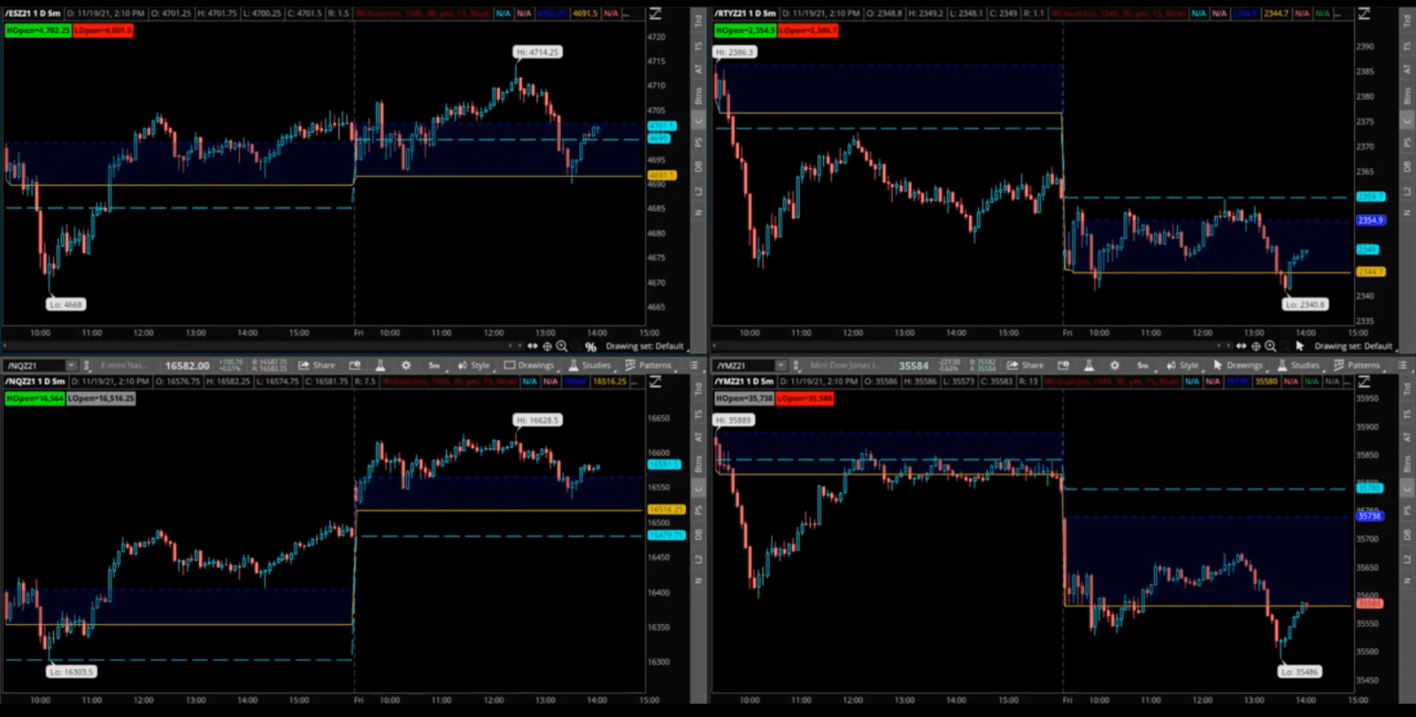Image resolution: width=1416 pixels, height=717 pixels.
Task: Toggle the Trd side tab on /ES chart
Action: (x=698, y=20)
